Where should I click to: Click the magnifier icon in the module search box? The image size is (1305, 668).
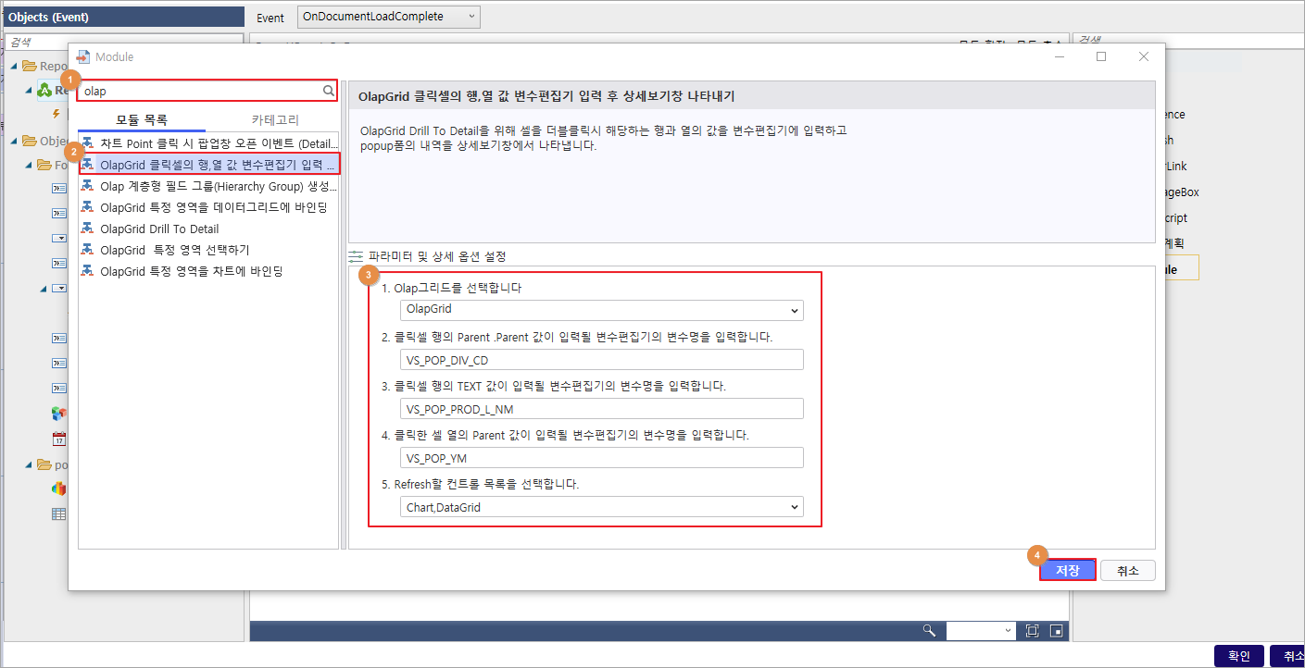328,92
